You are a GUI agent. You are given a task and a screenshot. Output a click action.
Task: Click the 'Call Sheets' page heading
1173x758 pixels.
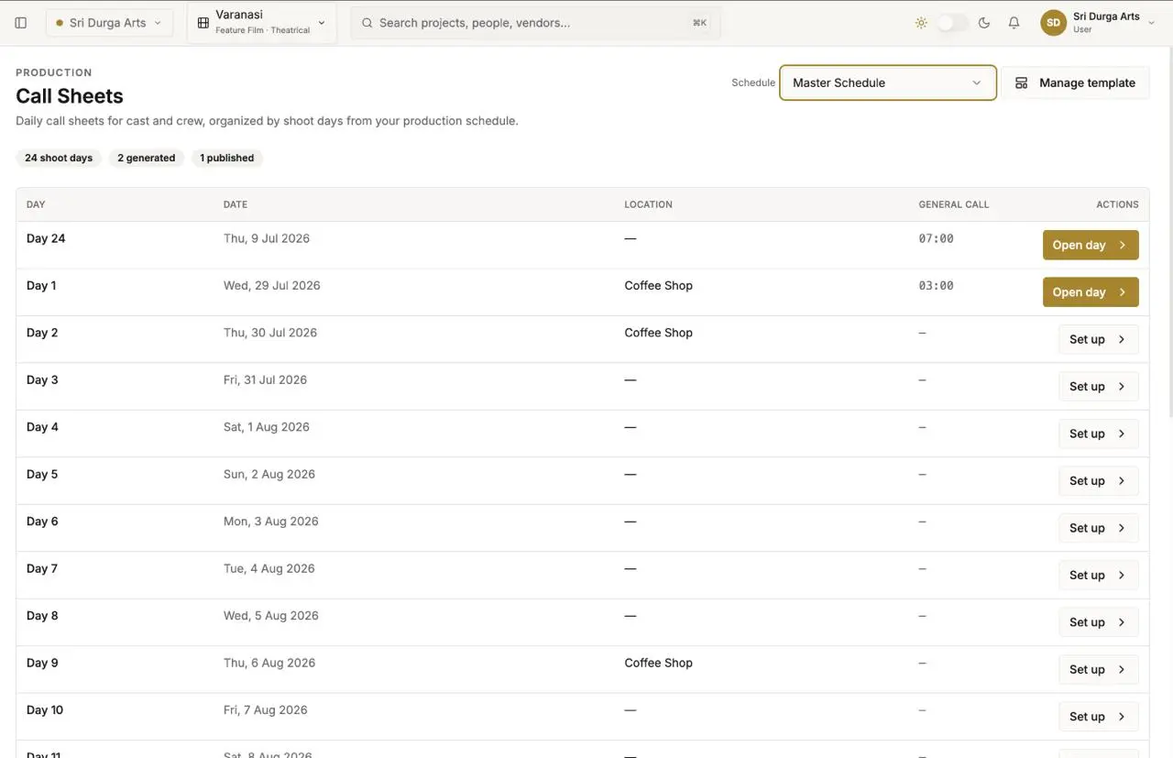[70, 96]
